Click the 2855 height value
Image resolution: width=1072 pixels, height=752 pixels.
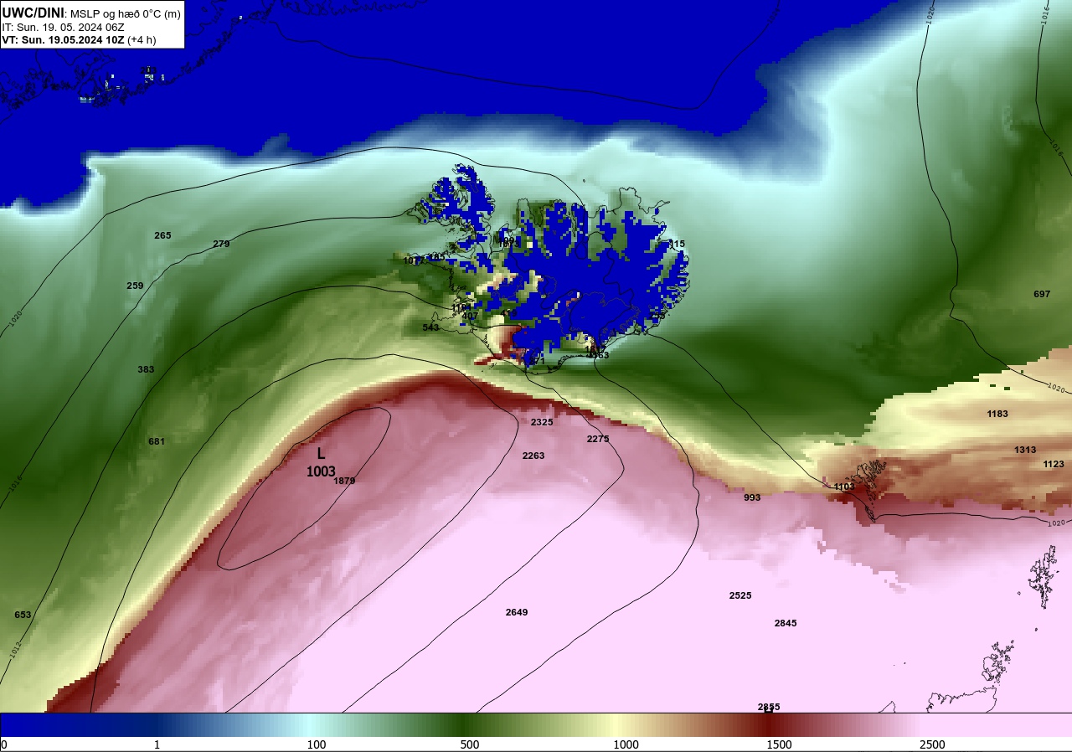769,707
